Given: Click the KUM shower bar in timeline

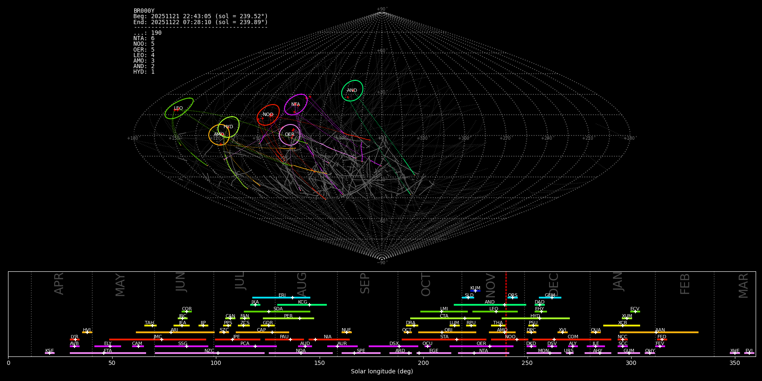Looking at the screenshot, I should coord(475,291).
